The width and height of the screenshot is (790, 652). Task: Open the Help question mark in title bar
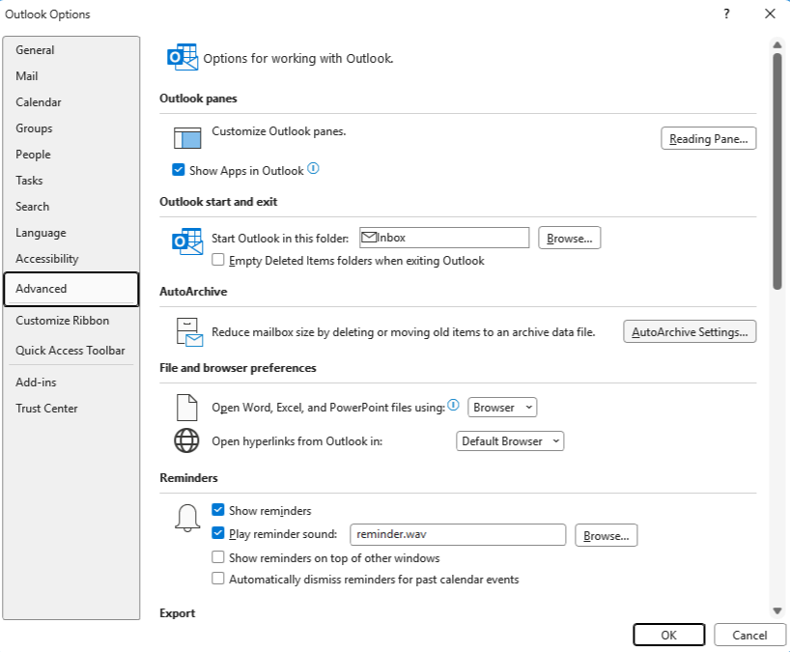coord(726,14)
